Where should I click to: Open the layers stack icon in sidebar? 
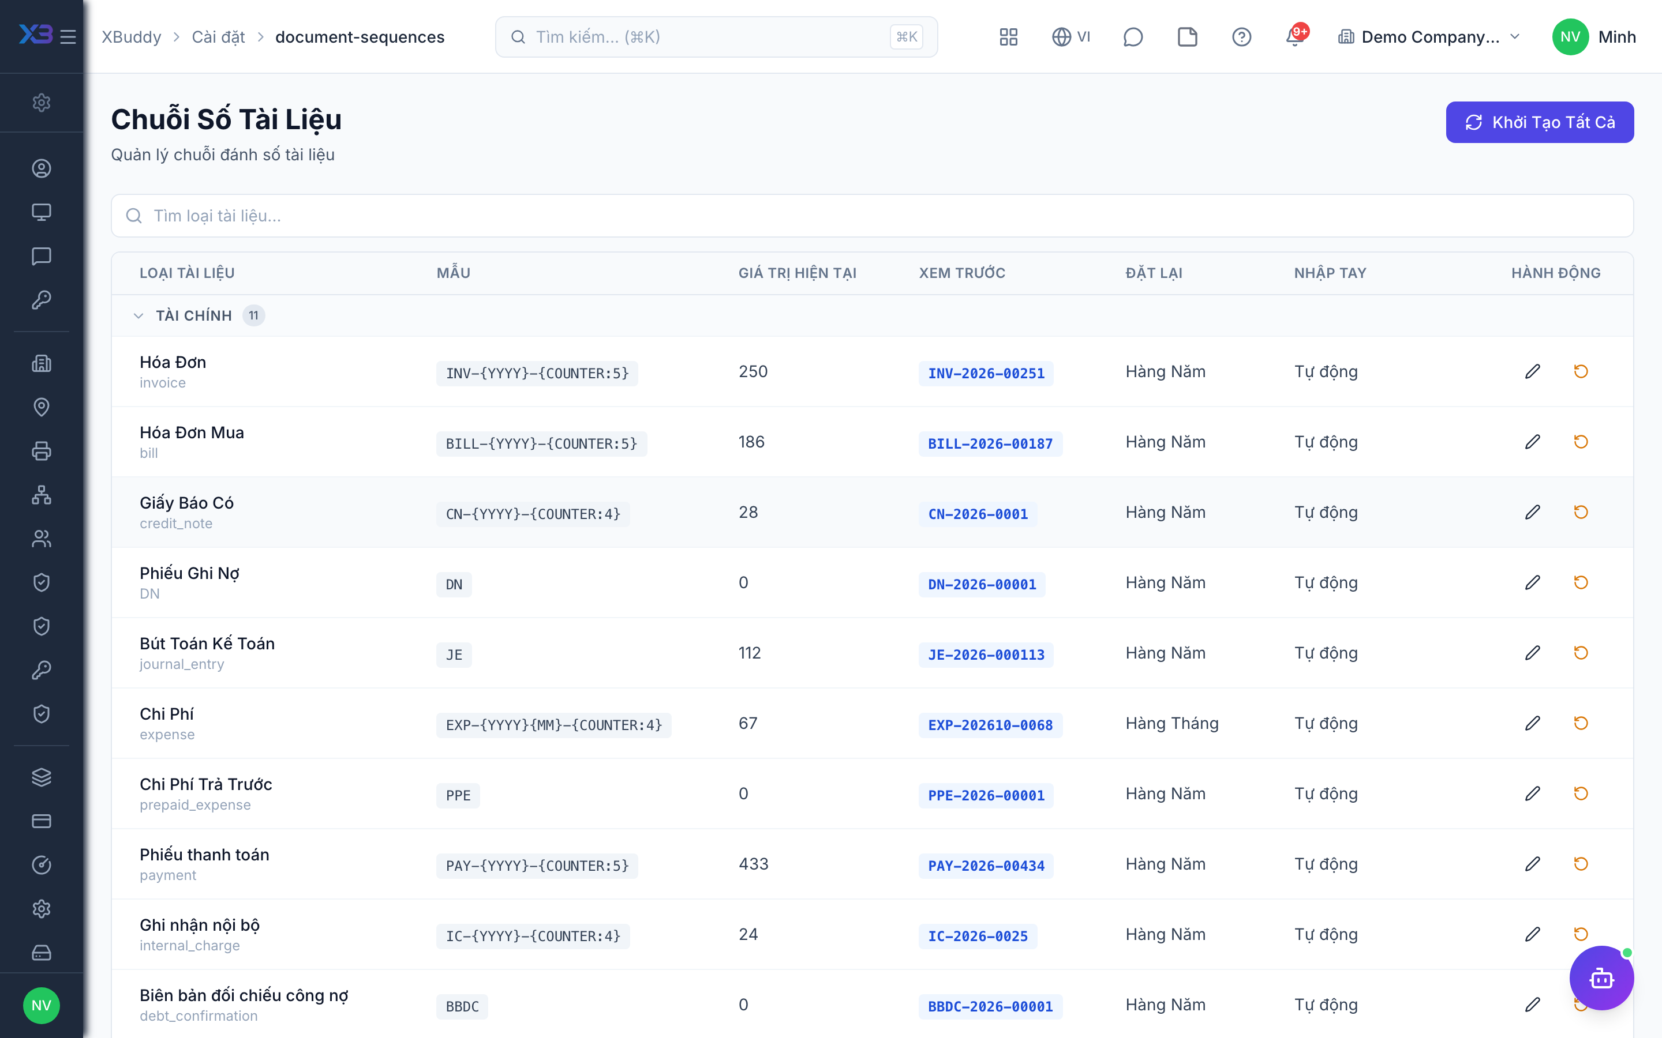(x=41, y=777)
